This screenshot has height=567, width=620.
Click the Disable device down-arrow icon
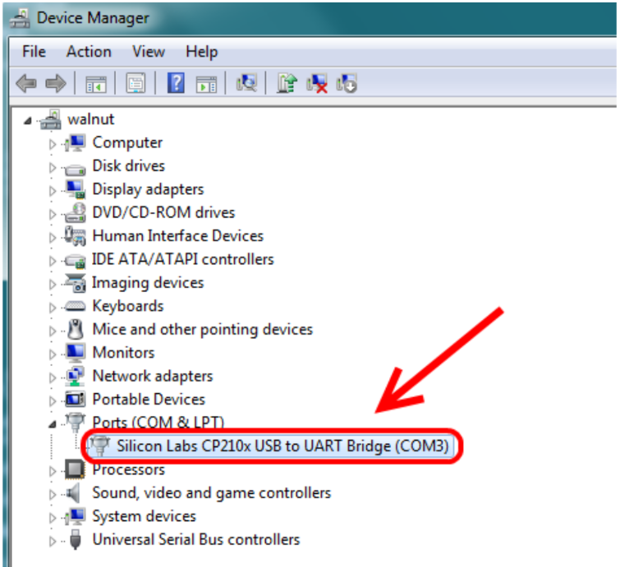tap(346, 83)
